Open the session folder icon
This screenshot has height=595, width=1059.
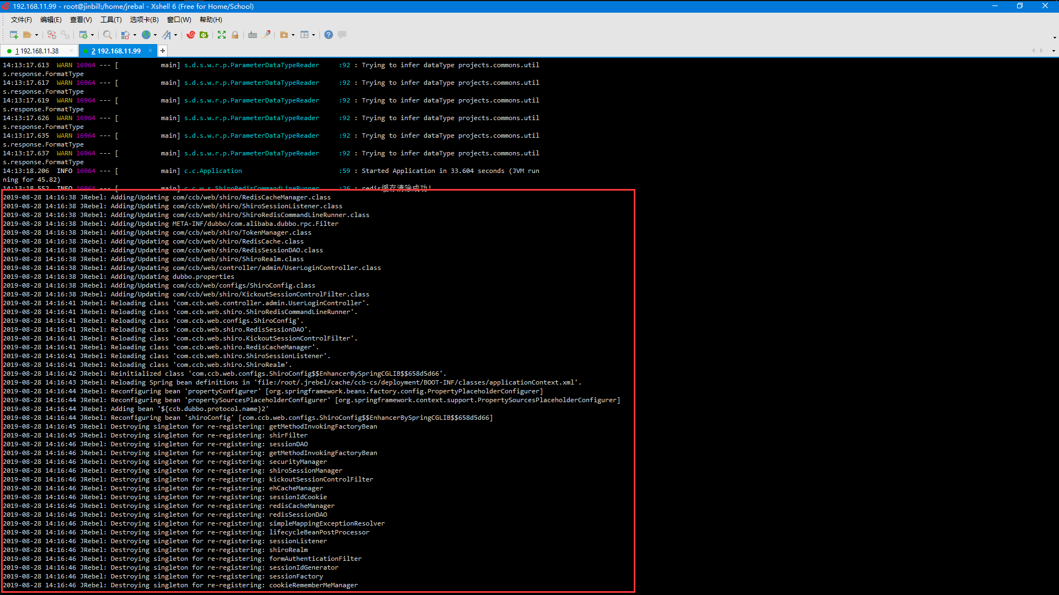pos(27,35)
